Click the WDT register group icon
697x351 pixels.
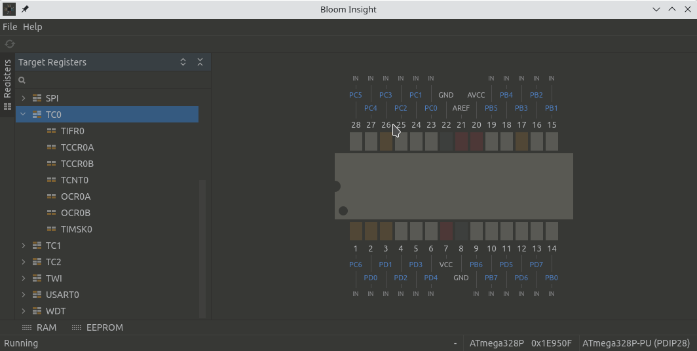[x=37, y=311]
